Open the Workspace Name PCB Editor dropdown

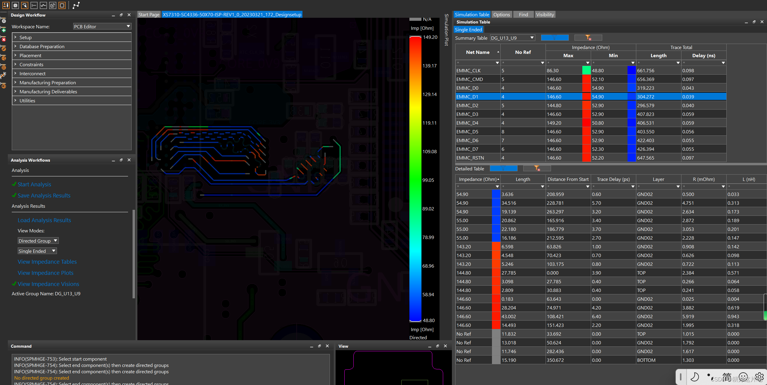coord(102,26)
